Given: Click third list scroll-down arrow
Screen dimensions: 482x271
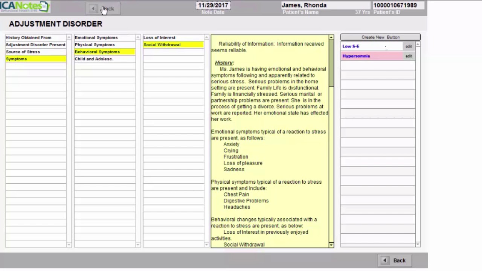Looking at the screenshot, I should coord(206,245).
